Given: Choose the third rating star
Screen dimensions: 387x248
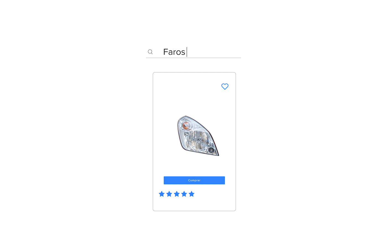Looking at the screenshot, I should click(x=177, y=194).
